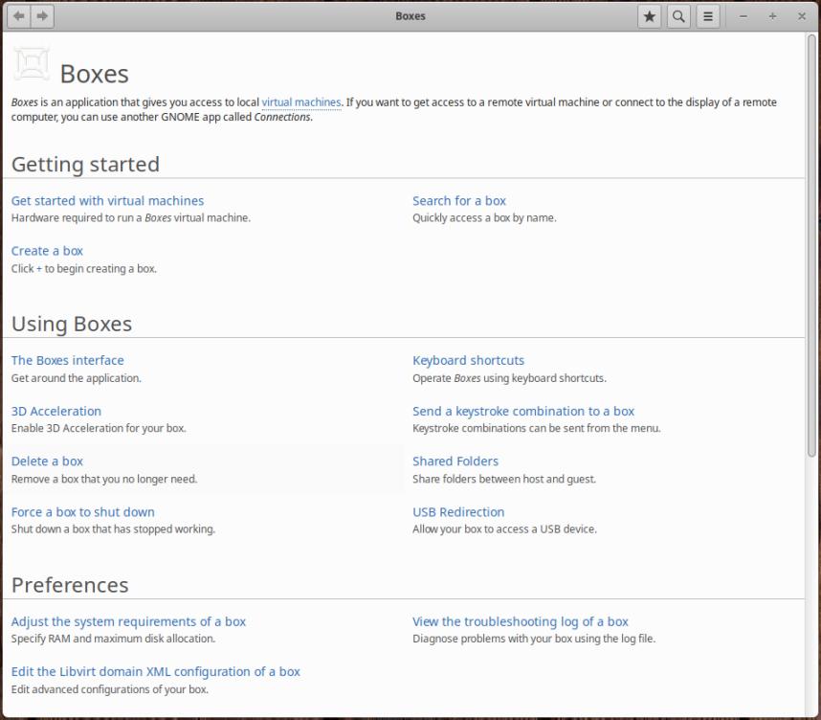The height and width of the screenshot is (720, 821).
Task: Go back with the left arrow button
Action: coord(19,16)
